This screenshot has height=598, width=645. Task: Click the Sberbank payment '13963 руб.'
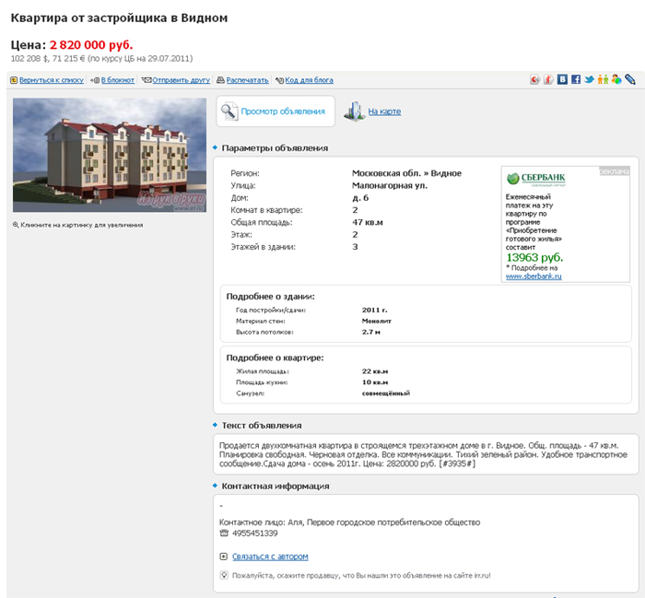pyautogui.click(x=534, y=257)
